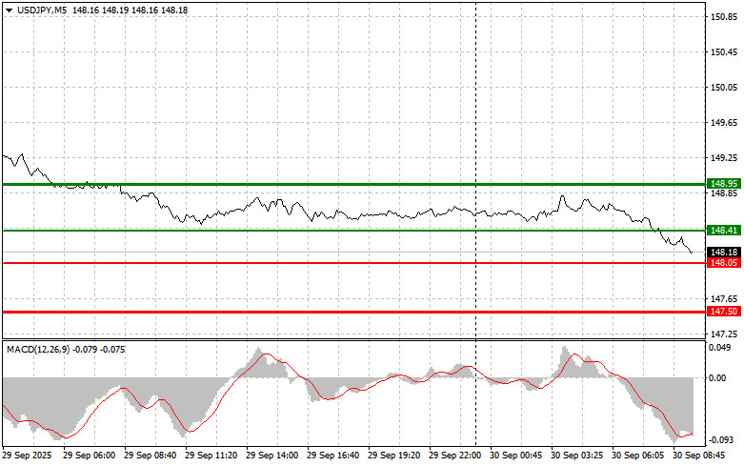Click the 29 Sep 11:20 time label
Screen dimensions: 744x466
[x=211, y=456]
